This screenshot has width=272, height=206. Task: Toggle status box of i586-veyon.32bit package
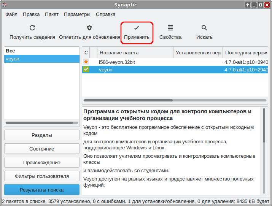(x=86, y=62)
